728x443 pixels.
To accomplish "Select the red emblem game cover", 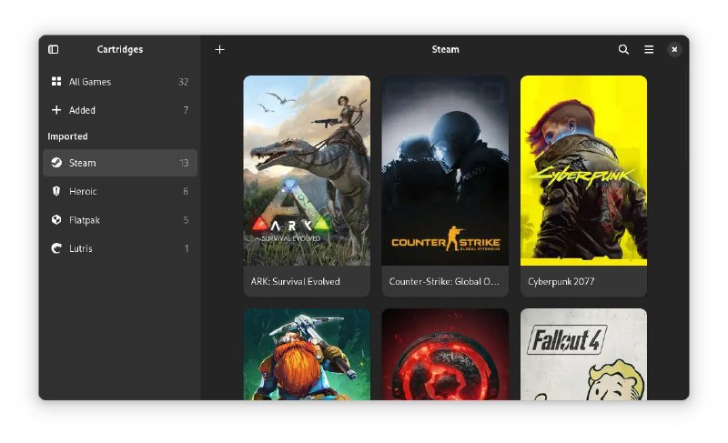I will click(445, 354).
